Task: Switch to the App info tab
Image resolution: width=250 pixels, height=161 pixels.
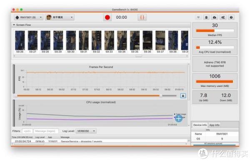Action: click(x=215, y=125)
